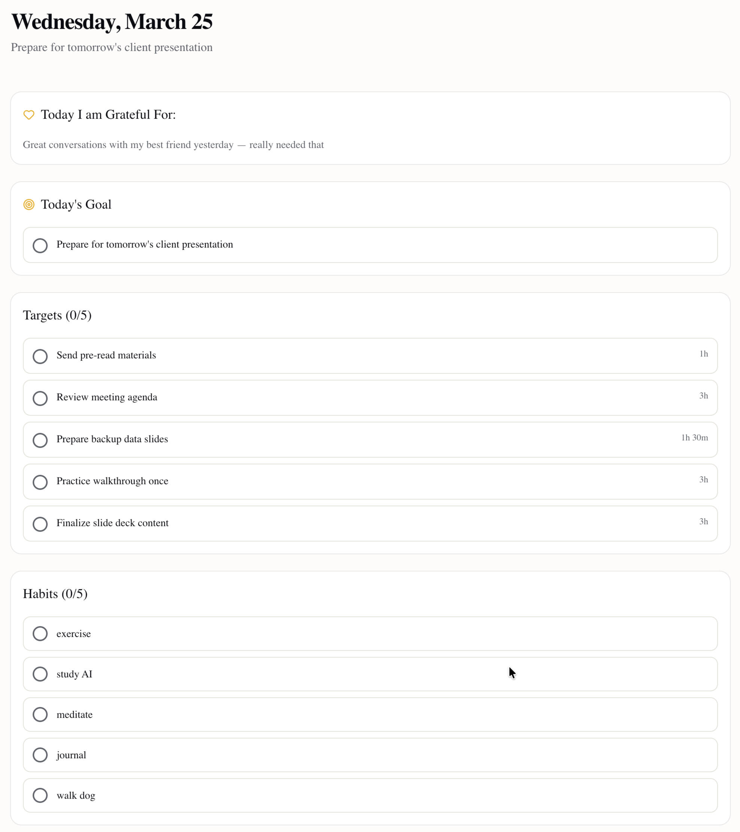This screenshot has width=740, height=832.
Task: Click the 1h duration on pre-read materials
Action: tap(703, 354)
